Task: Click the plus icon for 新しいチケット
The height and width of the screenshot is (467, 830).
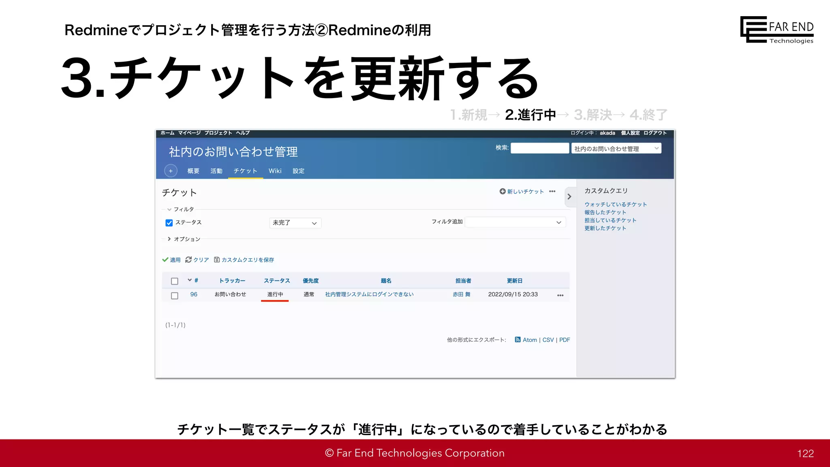Action: [x=503, y=191]
